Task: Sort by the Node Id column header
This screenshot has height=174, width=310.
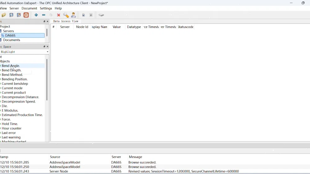Action: [82, 27]
